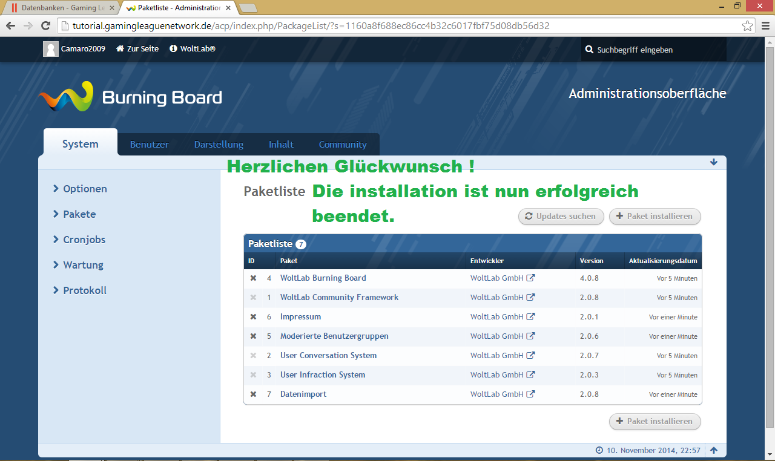Screen dimensions: 775x461
Task: Switch to the Benutzer tab
Action: (x=150, y=145)
